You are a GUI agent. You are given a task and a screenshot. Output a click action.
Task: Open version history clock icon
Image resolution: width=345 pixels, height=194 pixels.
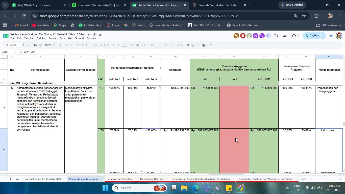point(276,36)
